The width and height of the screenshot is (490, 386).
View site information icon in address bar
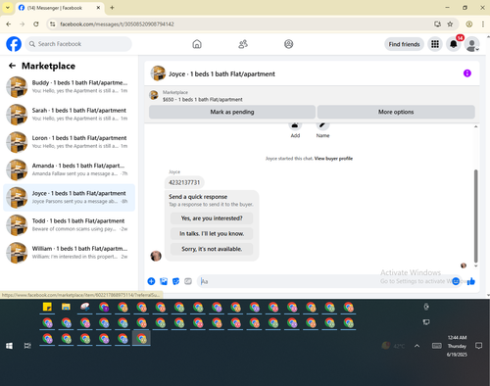52,24
